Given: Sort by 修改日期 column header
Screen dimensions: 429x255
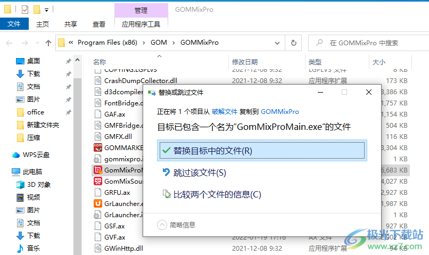Looking at the screenshot, I should point(245,62).
